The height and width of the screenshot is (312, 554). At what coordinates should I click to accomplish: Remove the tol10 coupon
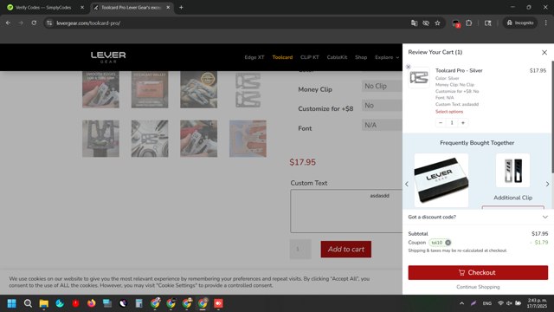(448, 243)
